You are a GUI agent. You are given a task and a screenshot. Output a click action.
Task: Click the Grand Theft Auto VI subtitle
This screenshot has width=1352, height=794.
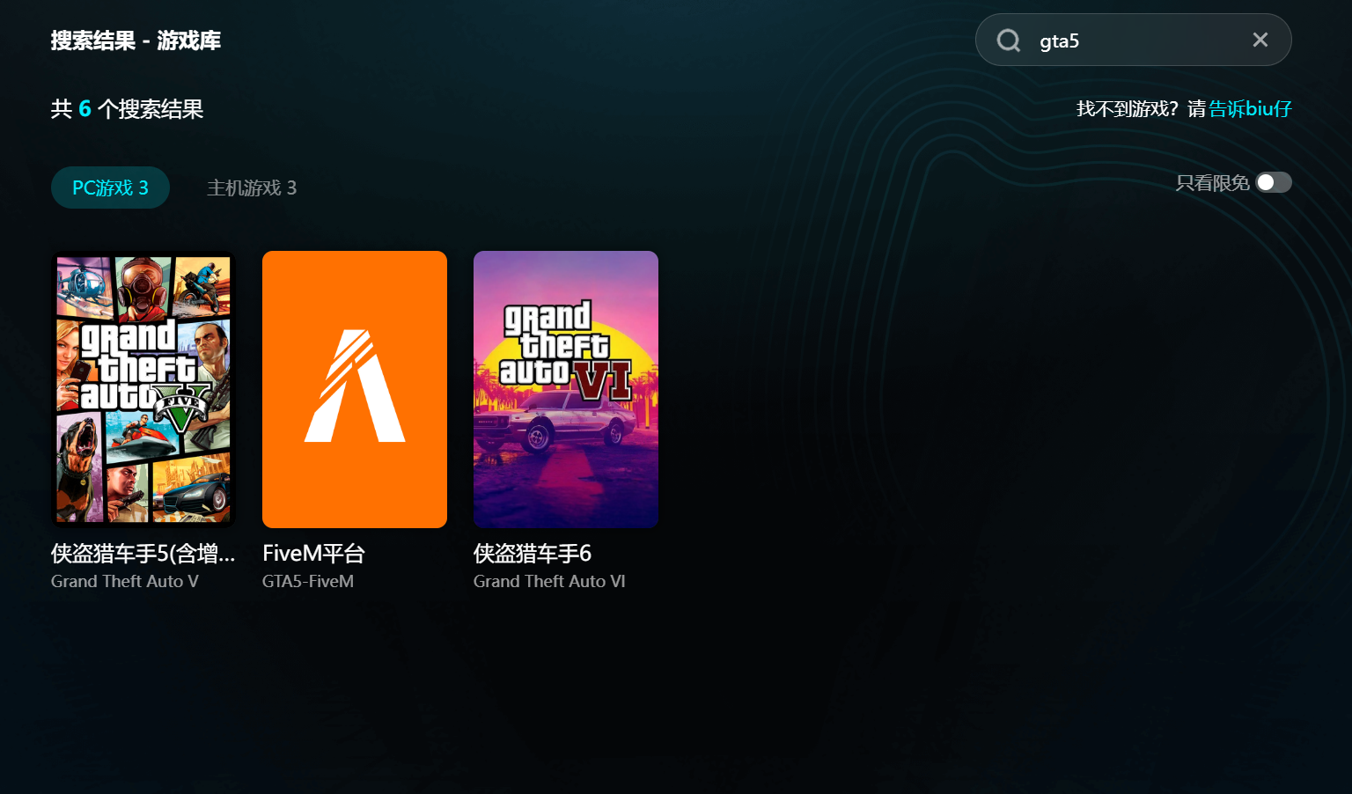point(549,582)
